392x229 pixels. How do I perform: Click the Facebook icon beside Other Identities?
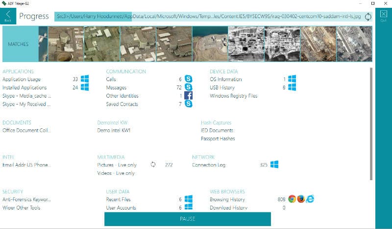tap(189, 96)
